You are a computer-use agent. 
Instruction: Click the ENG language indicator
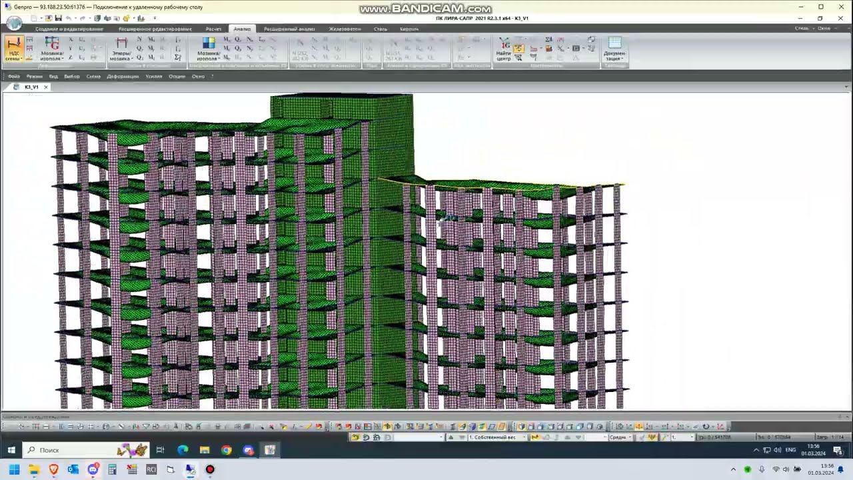pyautogui.click(x=790, y=450)
